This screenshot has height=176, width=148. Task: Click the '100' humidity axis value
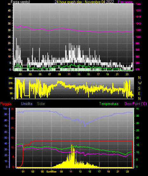[5, 108]
